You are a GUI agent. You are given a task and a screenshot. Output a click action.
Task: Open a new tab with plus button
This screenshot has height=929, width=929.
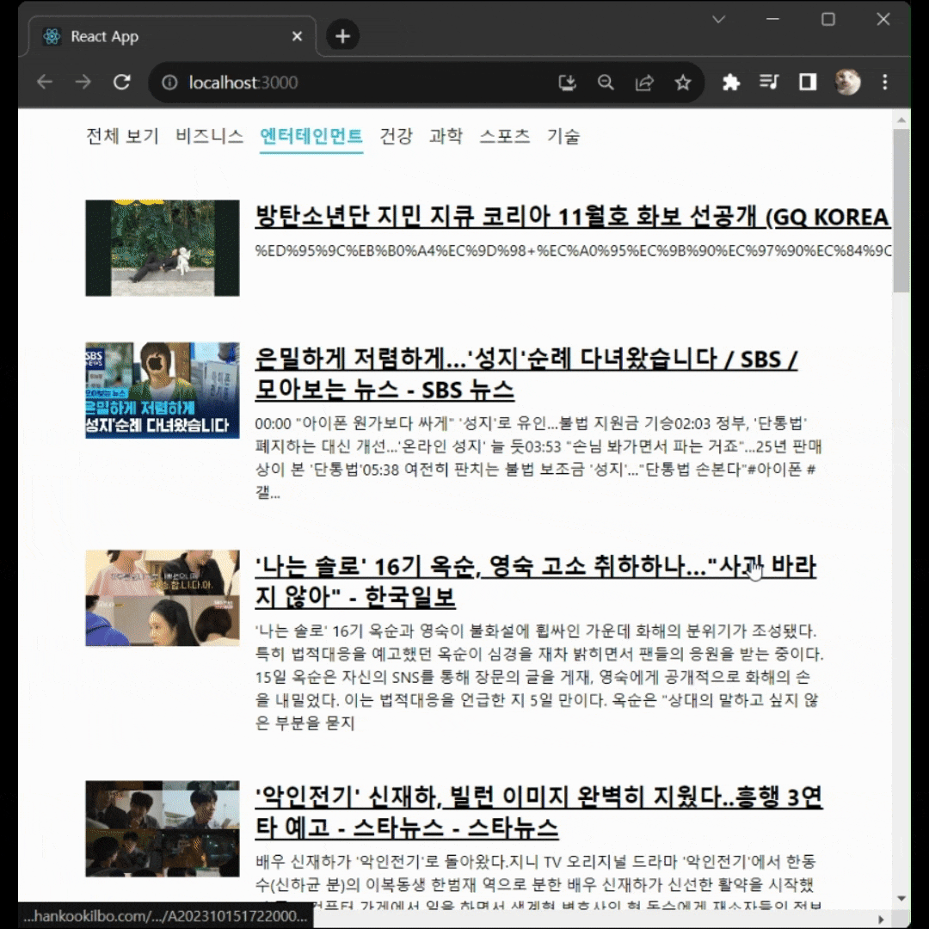pyautogui.click(x=342, y=36)
